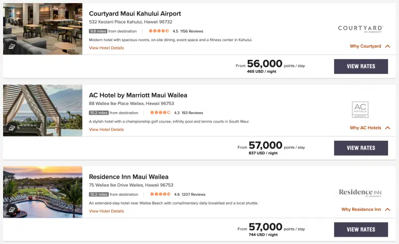Viewport: 399px width, 244px height.
Task: Open View Hotel Details for AC Hotel
Action: [107, 129]
